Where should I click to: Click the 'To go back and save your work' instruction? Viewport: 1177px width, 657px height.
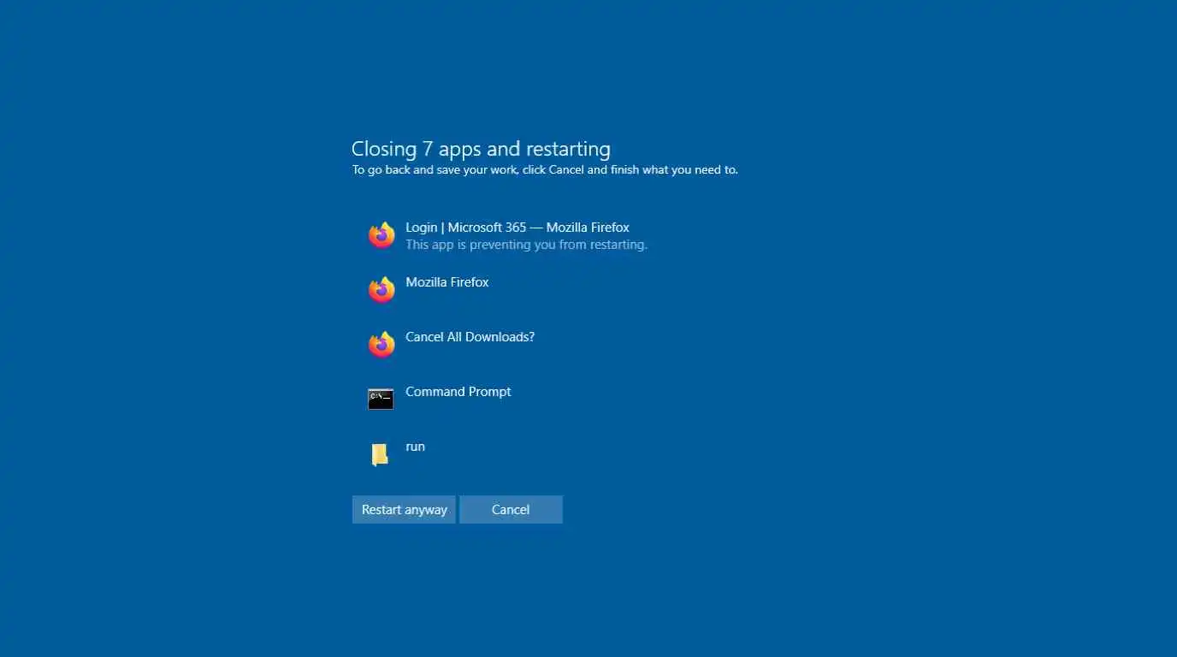pos(545,169)
